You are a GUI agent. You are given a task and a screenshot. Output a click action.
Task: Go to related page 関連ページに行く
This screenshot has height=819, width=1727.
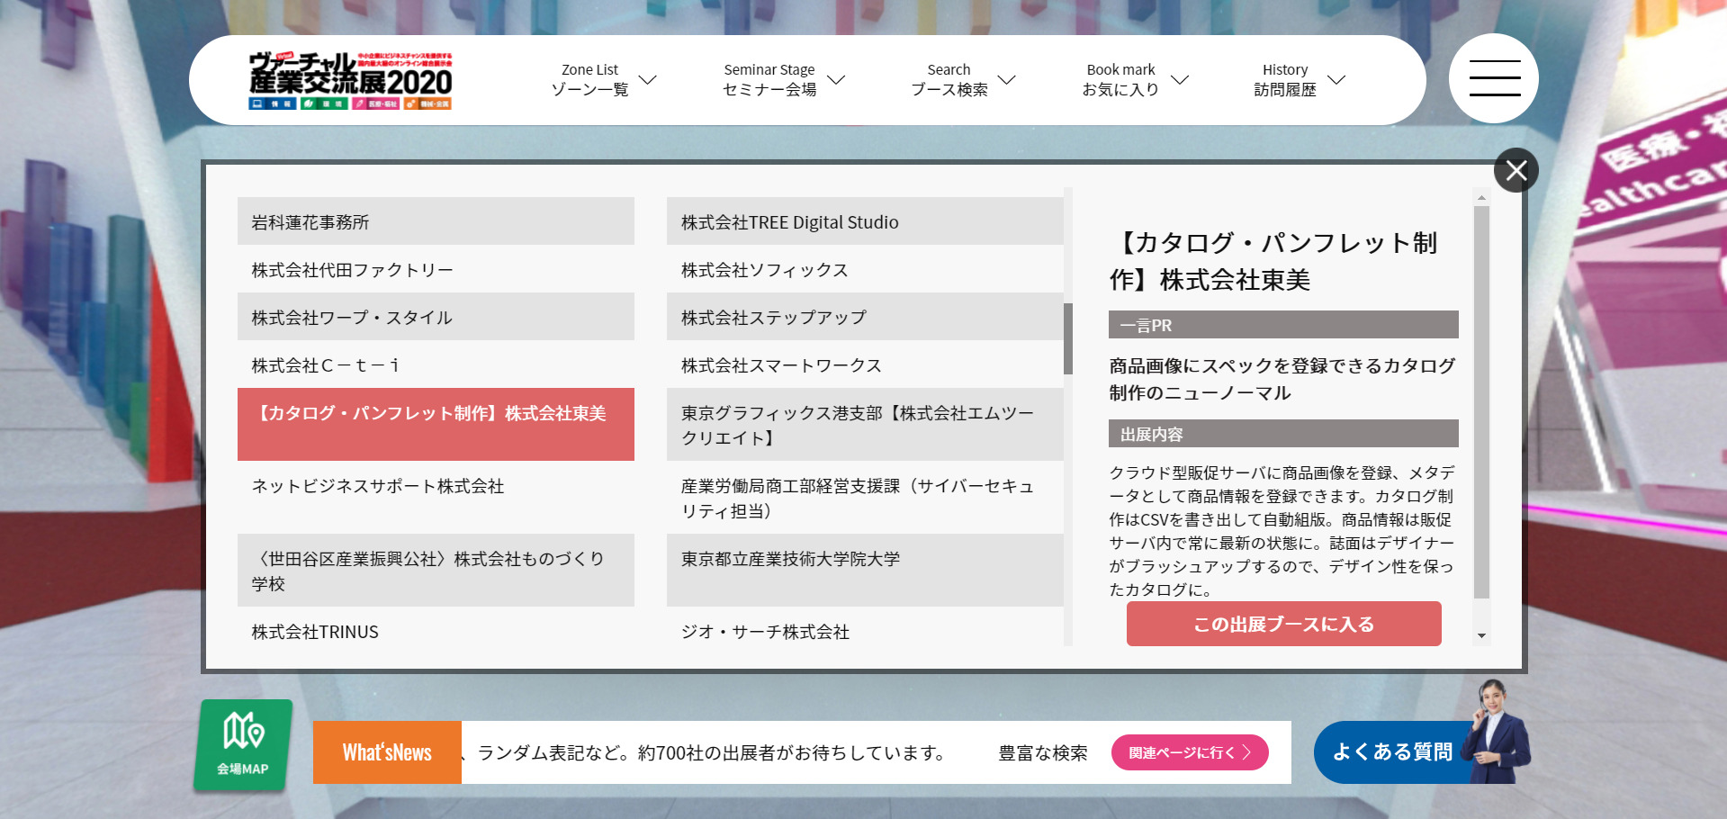[1190, 752]
